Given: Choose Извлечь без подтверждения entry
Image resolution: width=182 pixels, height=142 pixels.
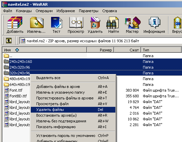Looking at the screenshot, I should point(73,121).
